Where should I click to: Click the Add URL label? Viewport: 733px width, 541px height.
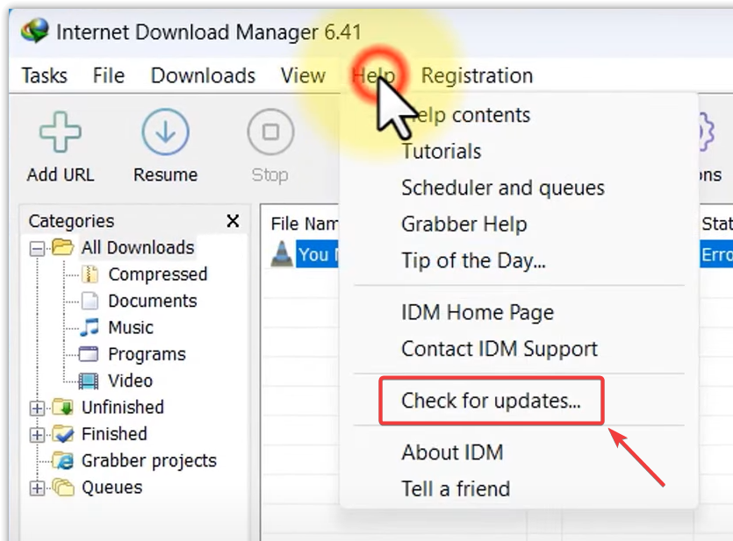pos(61,174)
